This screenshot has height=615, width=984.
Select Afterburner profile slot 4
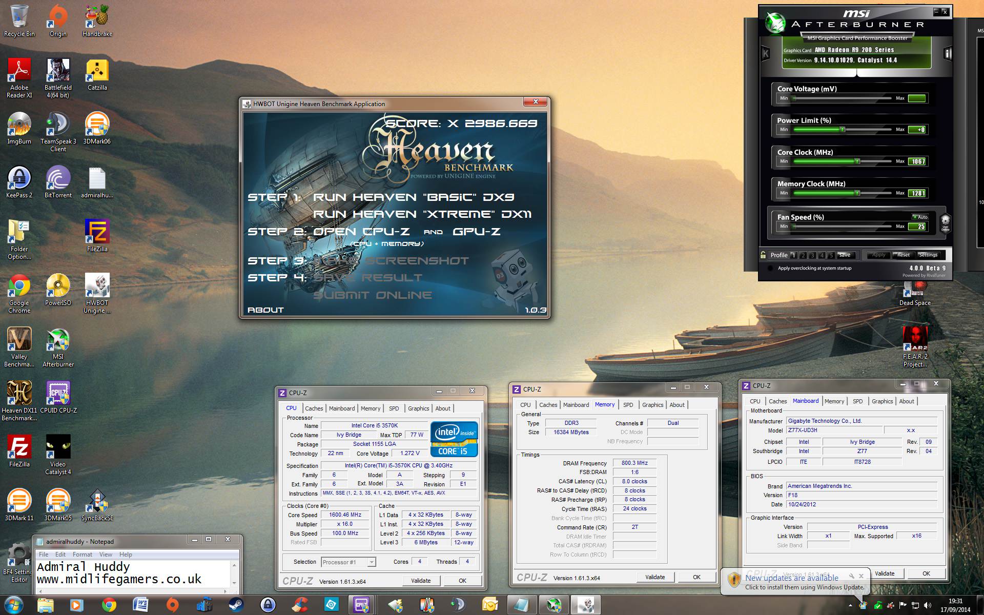coord(822,255)
